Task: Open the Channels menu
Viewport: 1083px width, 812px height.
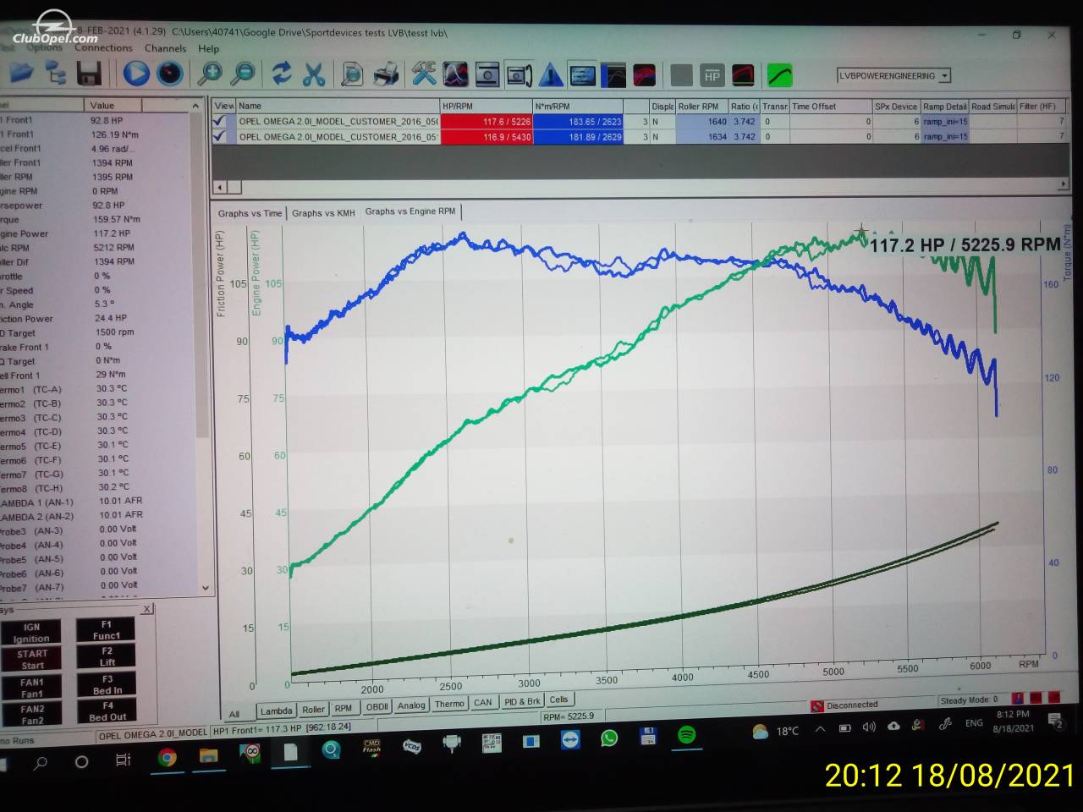Action: (x=165, y=48)
